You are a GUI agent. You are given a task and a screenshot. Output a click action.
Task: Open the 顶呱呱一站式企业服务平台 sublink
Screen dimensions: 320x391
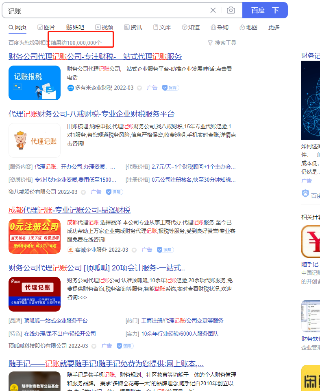tap(56, 321)
